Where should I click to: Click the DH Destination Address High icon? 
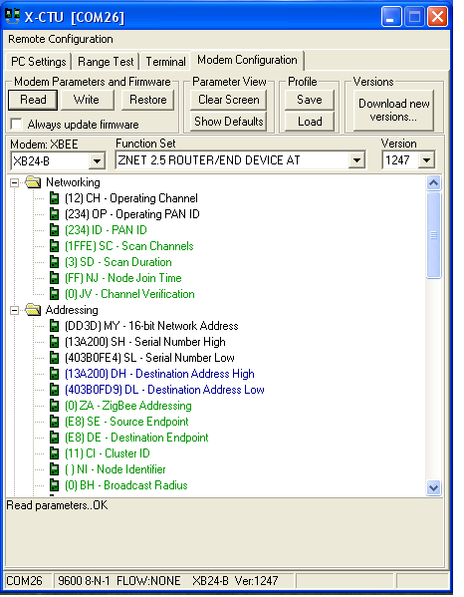(55, 374)
